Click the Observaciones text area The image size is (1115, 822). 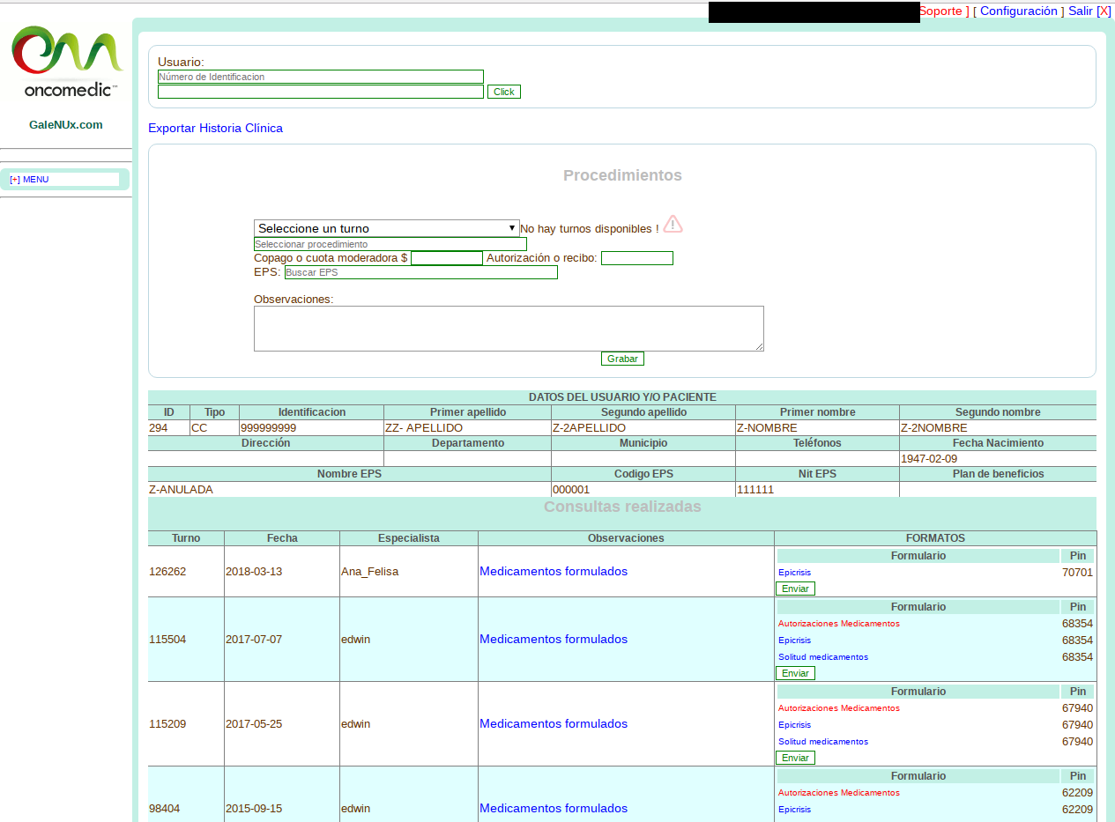coord(509,329)
